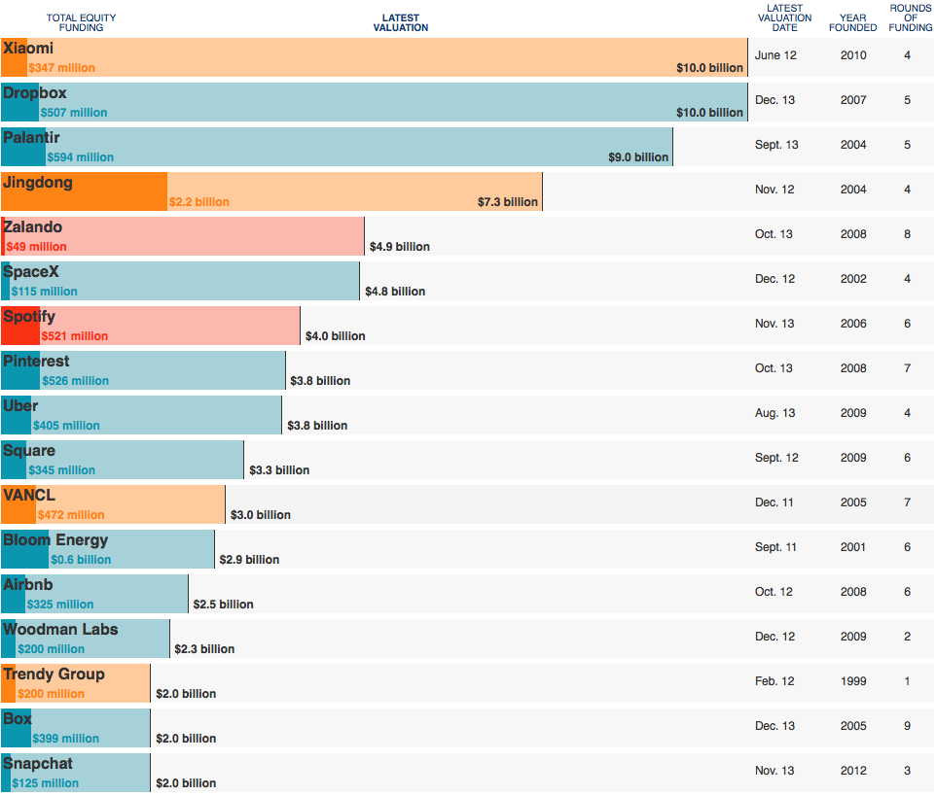Select the Box company name
Viewport: 936px width, 796px height.
[x=18, y=719]
